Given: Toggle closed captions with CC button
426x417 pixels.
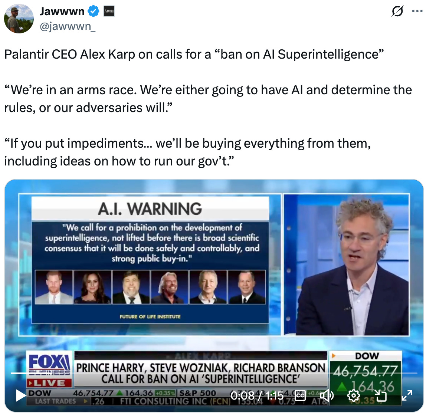Looking at the screenshot, I should pyautogui.click(x=300, y=395).
